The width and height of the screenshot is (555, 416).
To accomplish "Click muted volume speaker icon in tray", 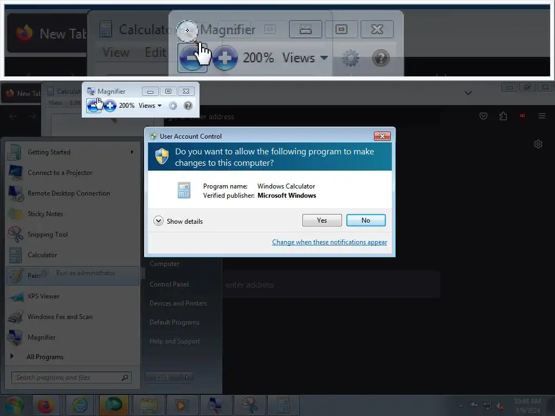I will coord(500,406).
